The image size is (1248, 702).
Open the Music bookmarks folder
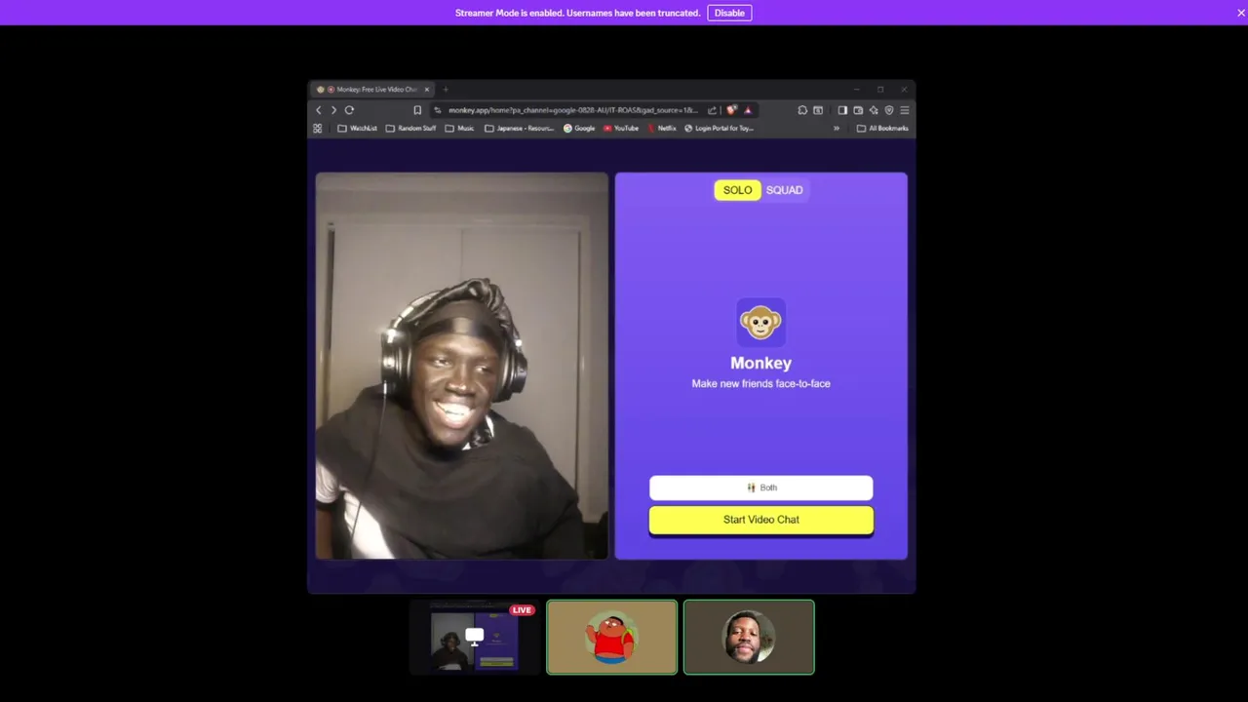(460, 128)
